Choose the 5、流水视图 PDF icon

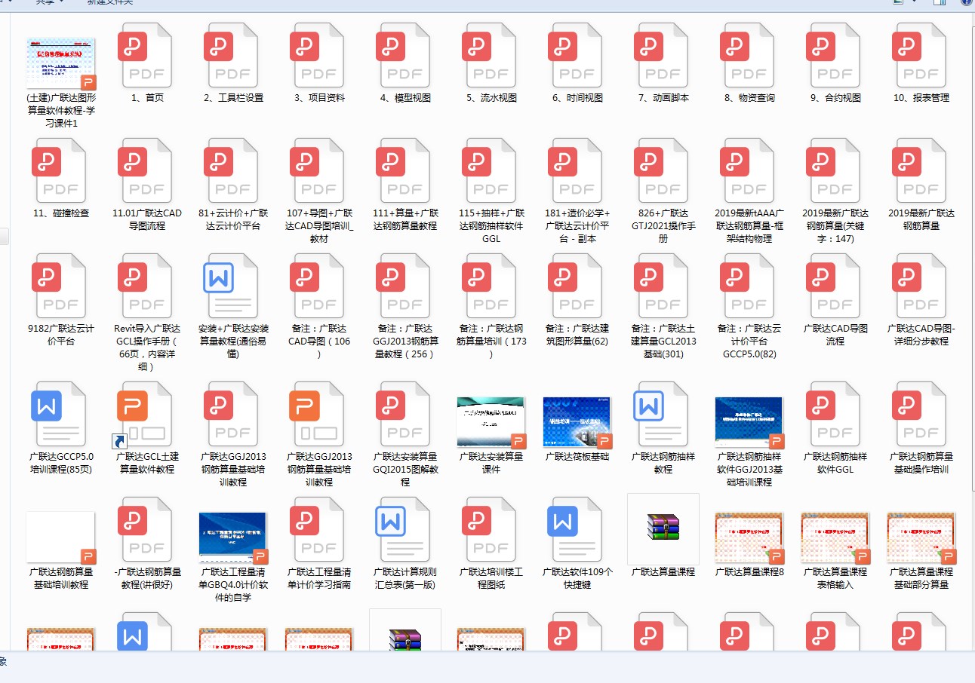[488, 56]
